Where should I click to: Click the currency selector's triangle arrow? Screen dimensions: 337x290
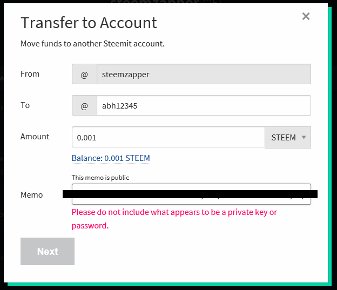coord(304,137)
